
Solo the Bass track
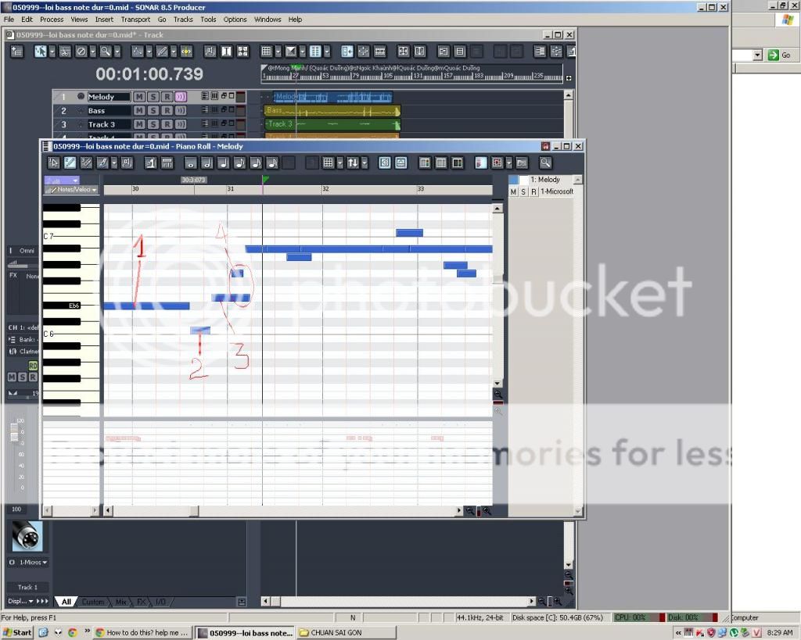(x=153, y=111)
